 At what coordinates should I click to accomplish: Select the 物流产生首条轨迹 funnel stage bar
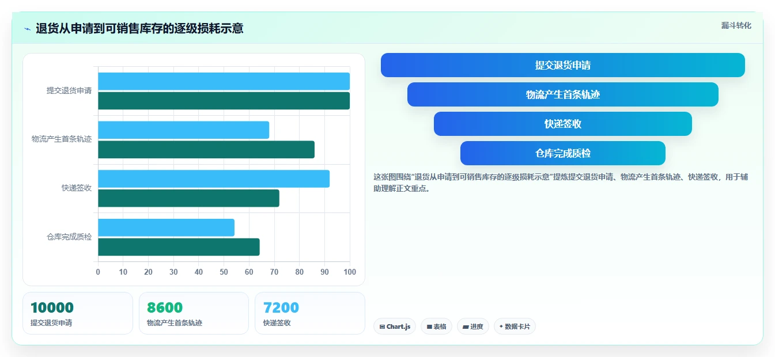point(562,94)
